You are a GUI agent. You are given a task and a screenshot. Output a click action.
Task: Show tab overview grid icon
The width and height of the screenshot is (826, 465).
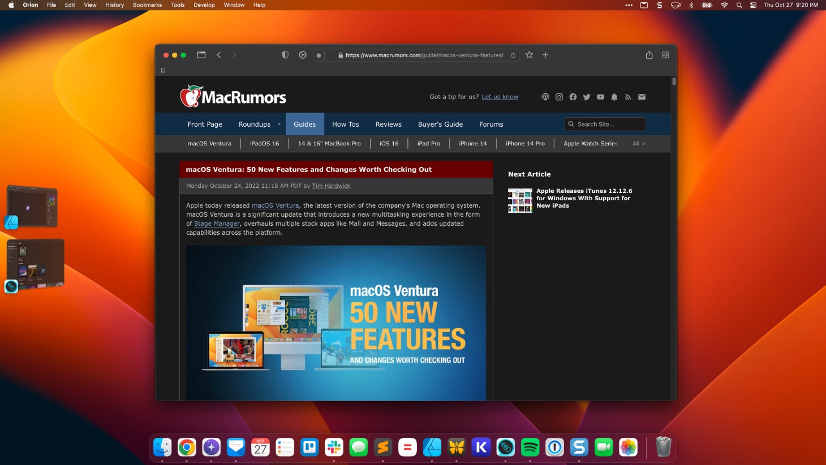665,55
